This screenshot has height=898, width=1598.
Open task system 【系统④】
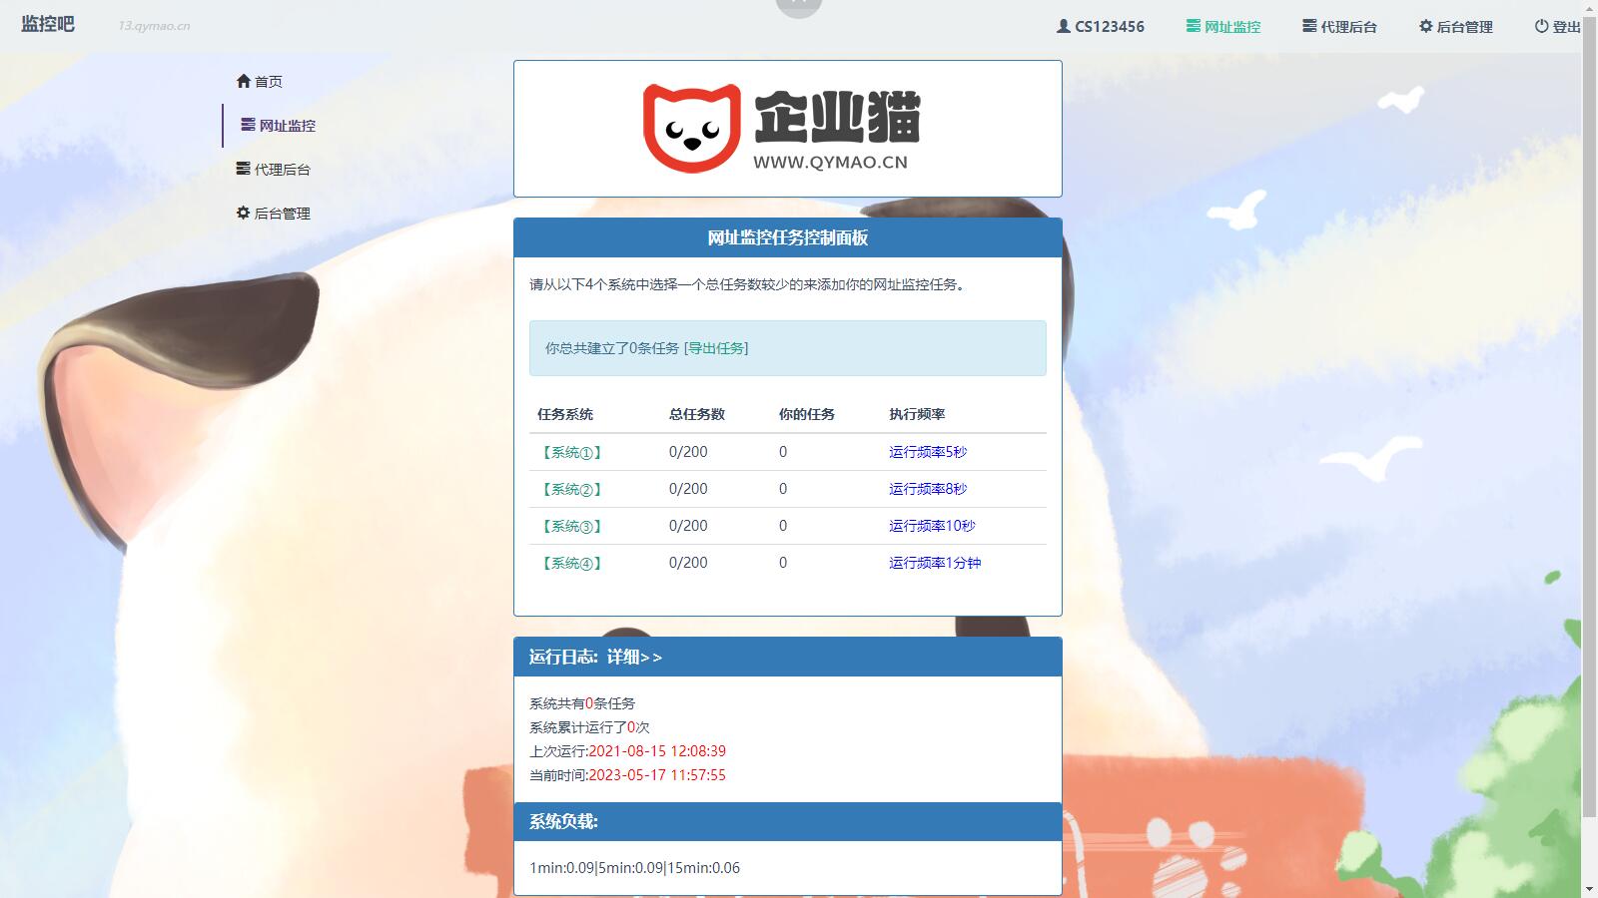tap(572, 563)
